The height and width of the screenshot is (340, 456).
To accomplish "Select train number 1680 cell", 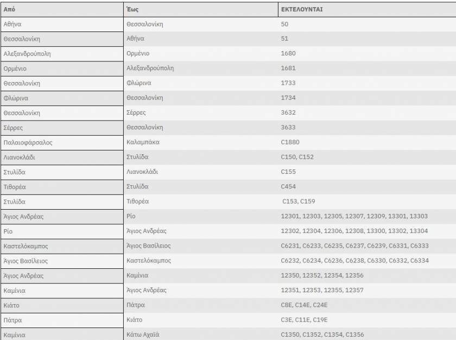I will [288, 54].
